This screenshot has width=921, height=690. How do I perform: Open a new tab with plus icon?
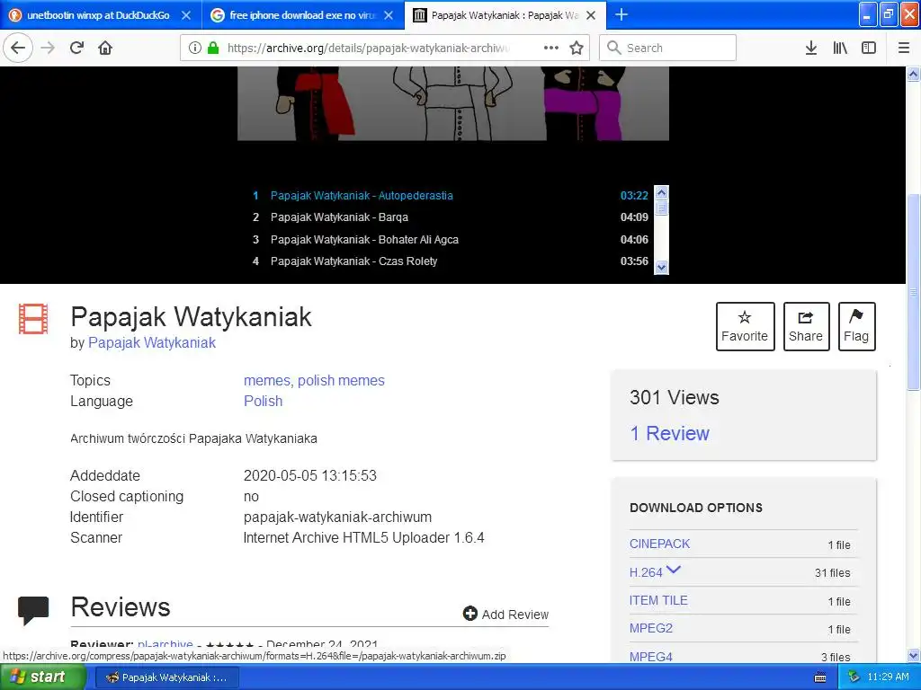[621, 14]
